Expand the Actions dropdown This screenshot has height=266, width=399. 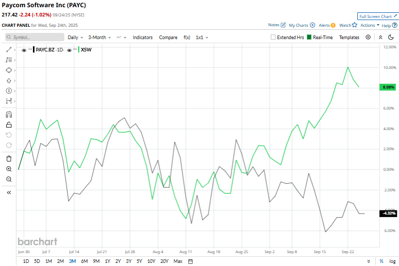[x=370, y=25]
